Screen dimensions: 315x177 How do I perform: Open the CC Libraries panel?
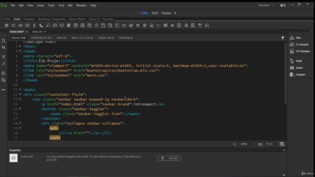click(299, 45)
